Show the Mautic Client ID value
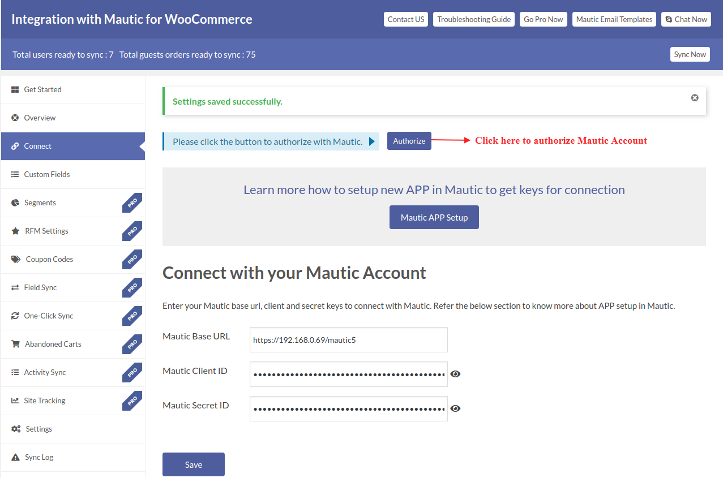 coord(455,374)
